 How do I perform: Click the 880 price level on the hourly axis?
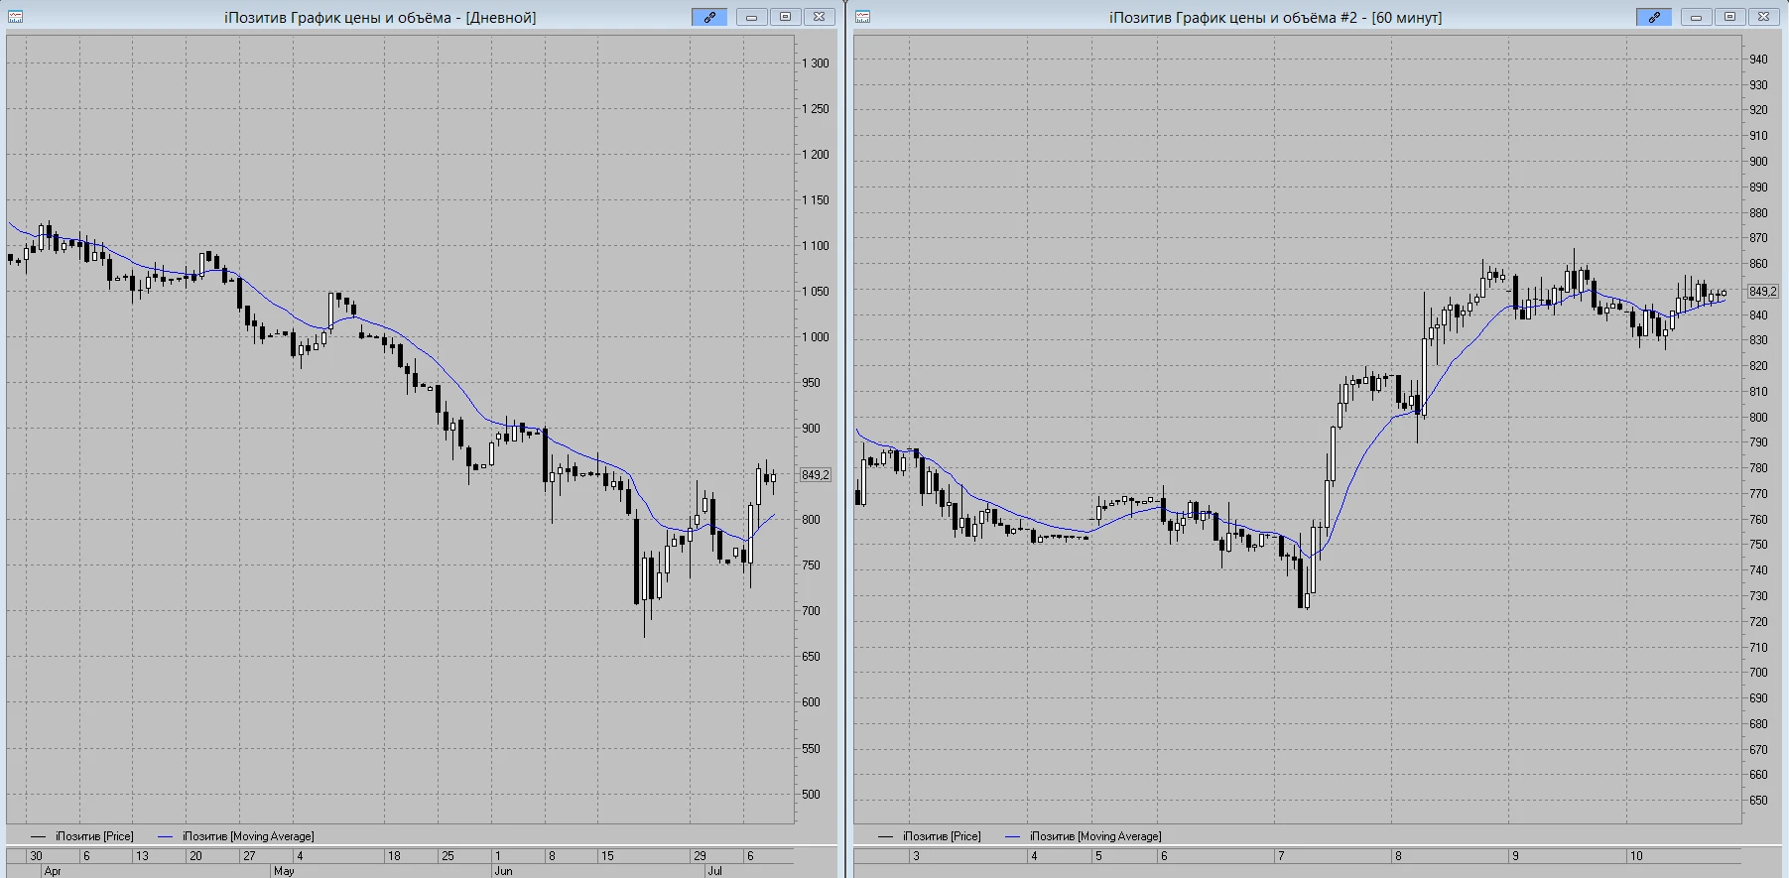click(1758, 213)
